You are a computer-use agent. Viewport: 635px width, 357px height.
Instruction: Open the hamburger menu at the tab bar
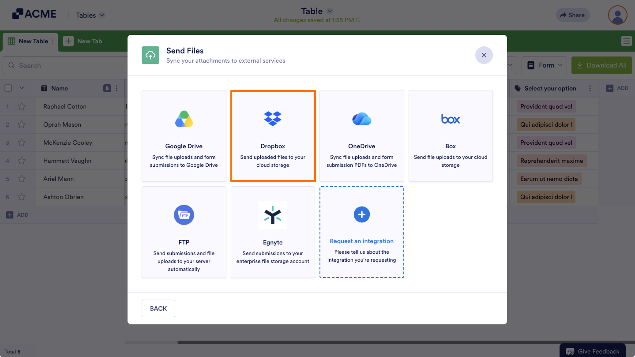[x=626, y=41]
